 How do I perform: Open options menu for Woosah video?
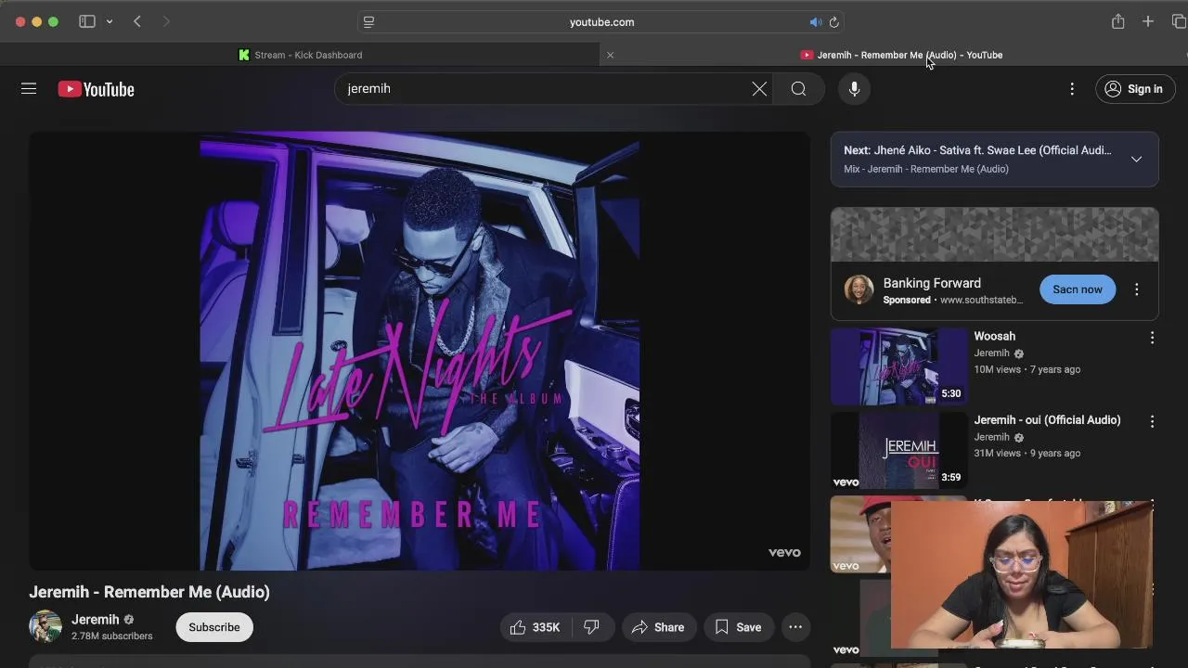pos(1152,338)
